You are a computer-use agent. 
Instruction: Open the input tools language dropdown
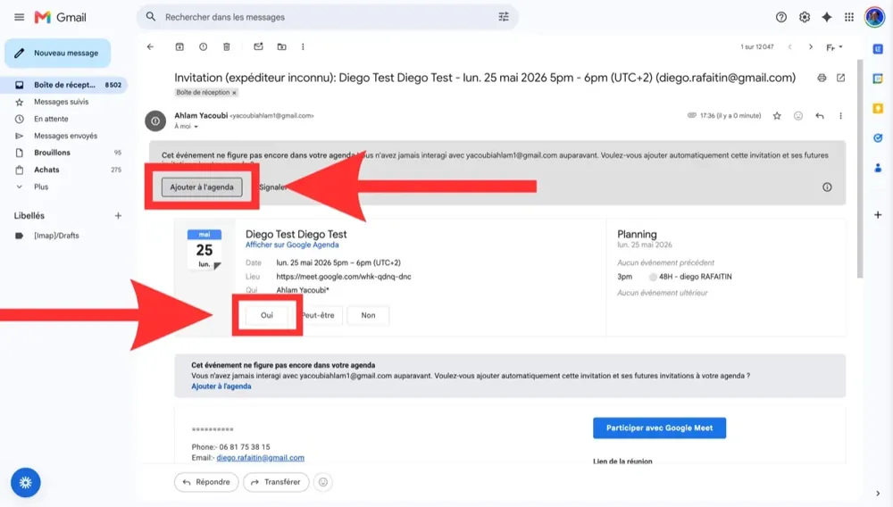pos(834,47)
